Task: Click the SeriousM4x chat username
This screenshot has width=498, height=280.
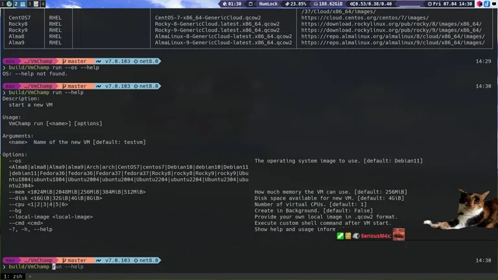Action: (x=375, y=236)
